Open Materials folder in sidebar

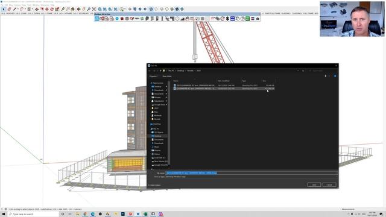(x=157, y=115)
